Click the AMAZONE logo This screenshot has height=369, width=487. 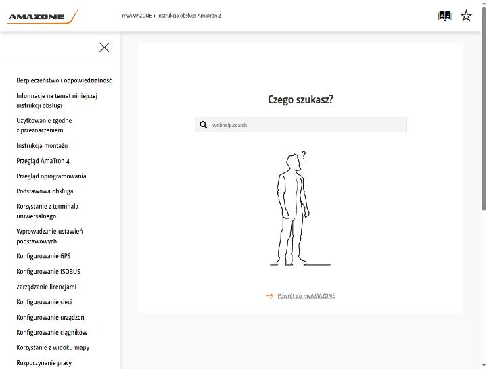click(42, 17)
